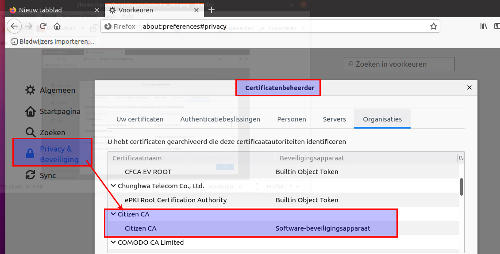Collapse the COMODO CA Limited group
Viewport: 500px width, 254px height.
113,242
